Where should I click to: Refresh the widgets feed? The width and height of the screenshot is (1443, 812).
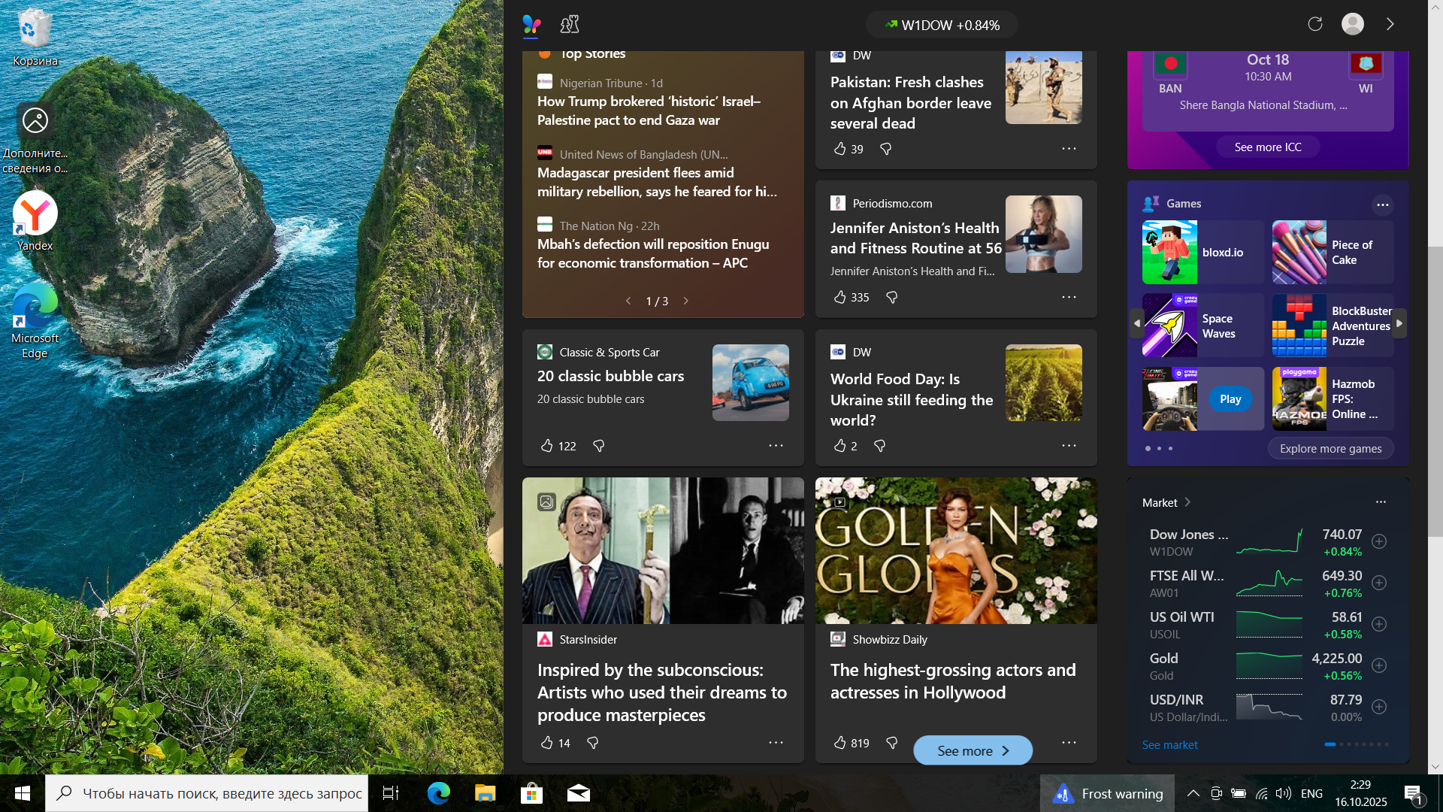click(1314, 24)
